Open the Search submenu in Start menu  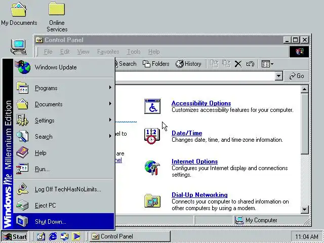[64, 136]
